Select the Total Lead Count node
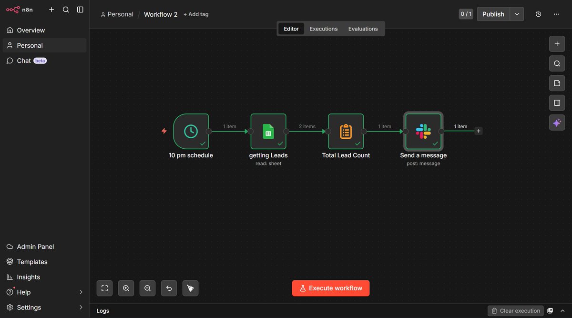 tap(346, 131)
